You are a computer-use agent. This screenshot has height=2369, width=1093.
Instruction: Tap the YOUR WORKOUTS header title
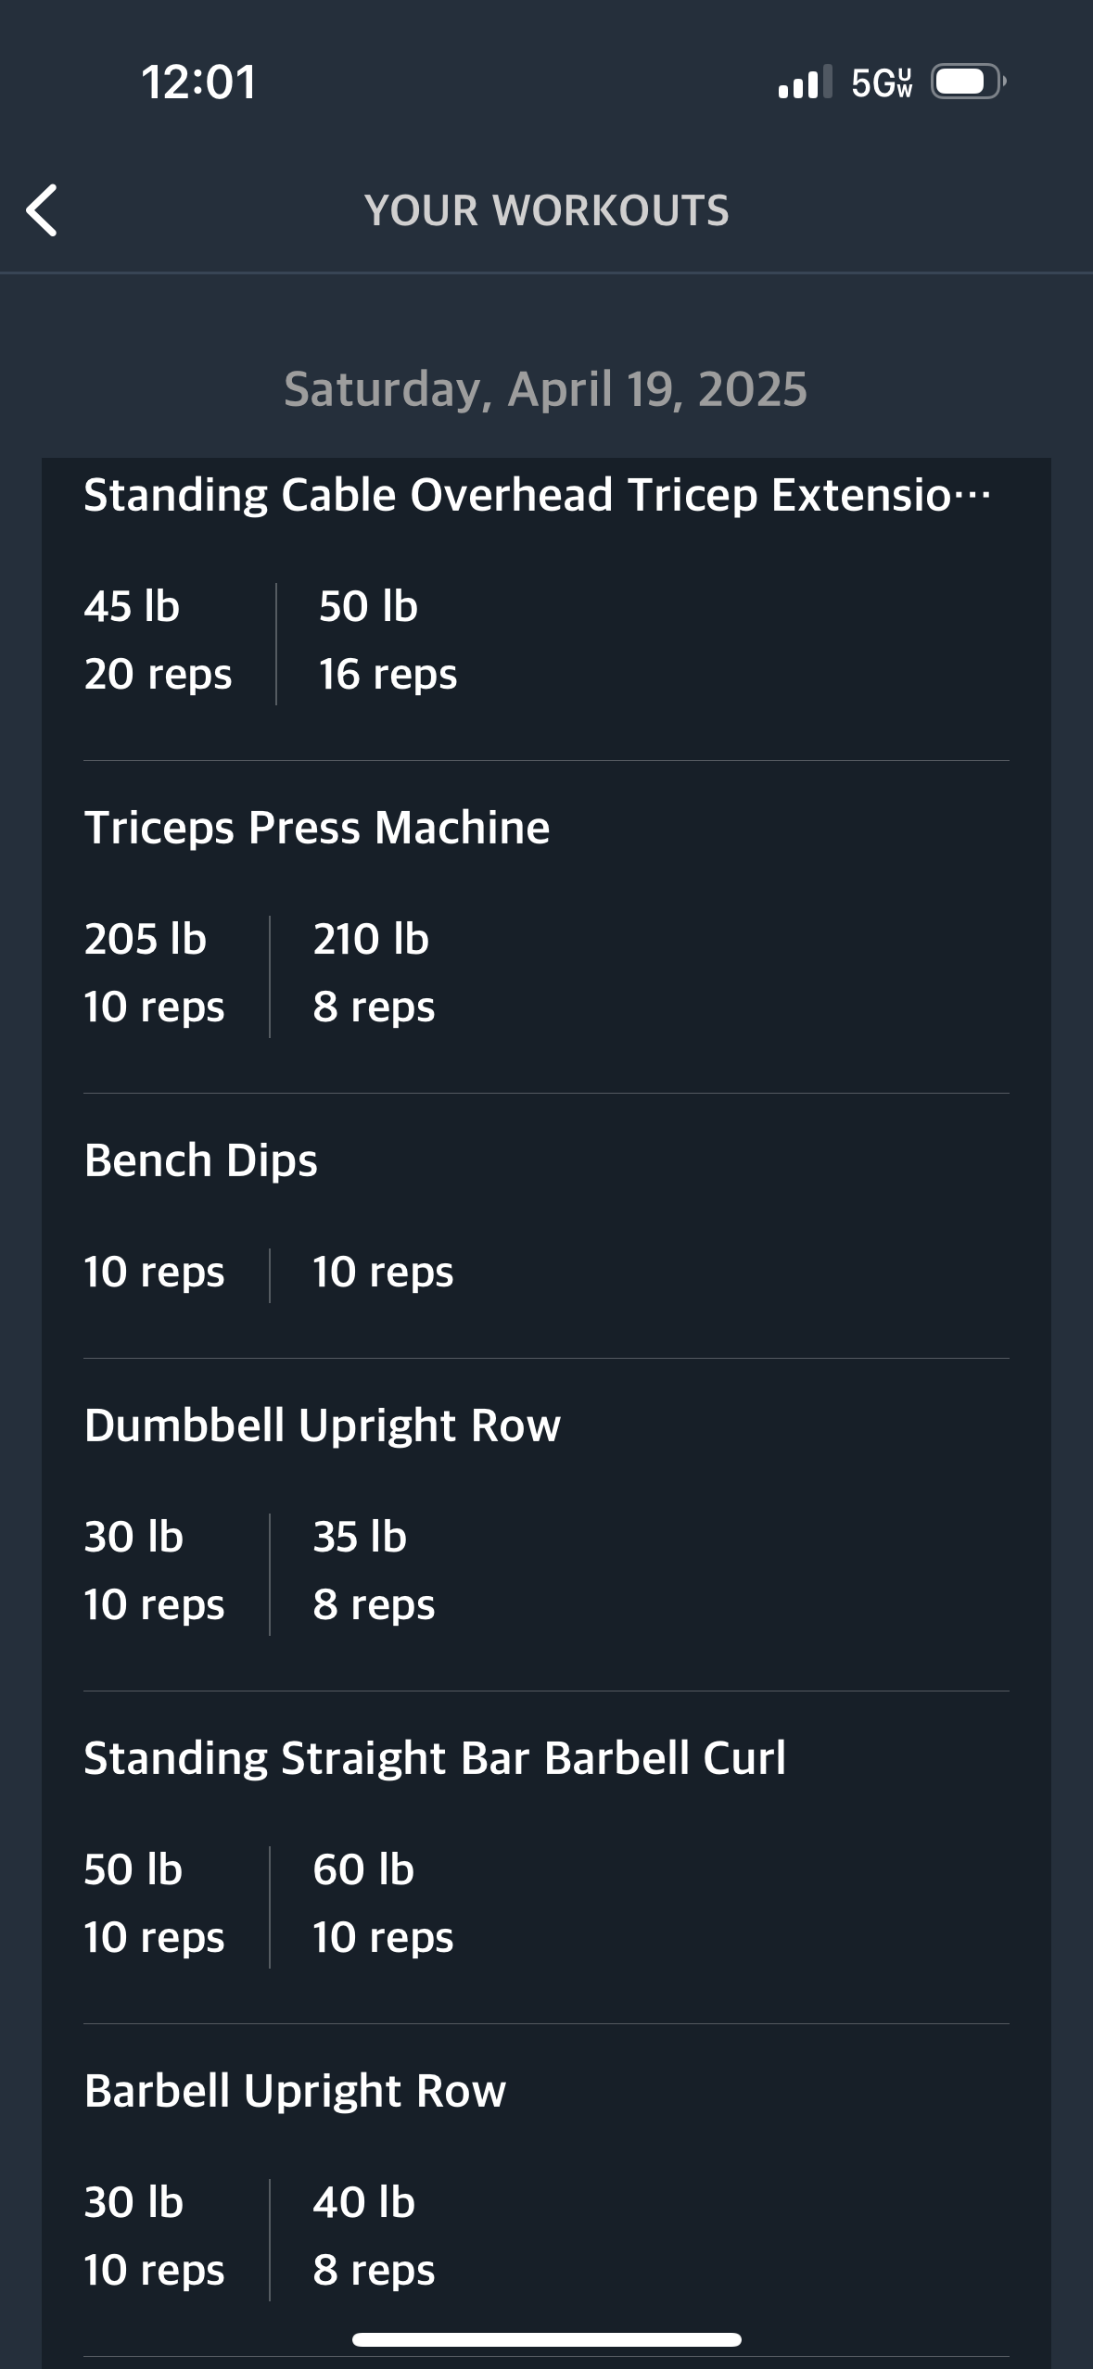point(546,210)
